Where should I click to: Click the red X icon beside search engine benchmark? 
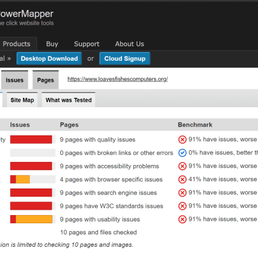tap(182, 193)
